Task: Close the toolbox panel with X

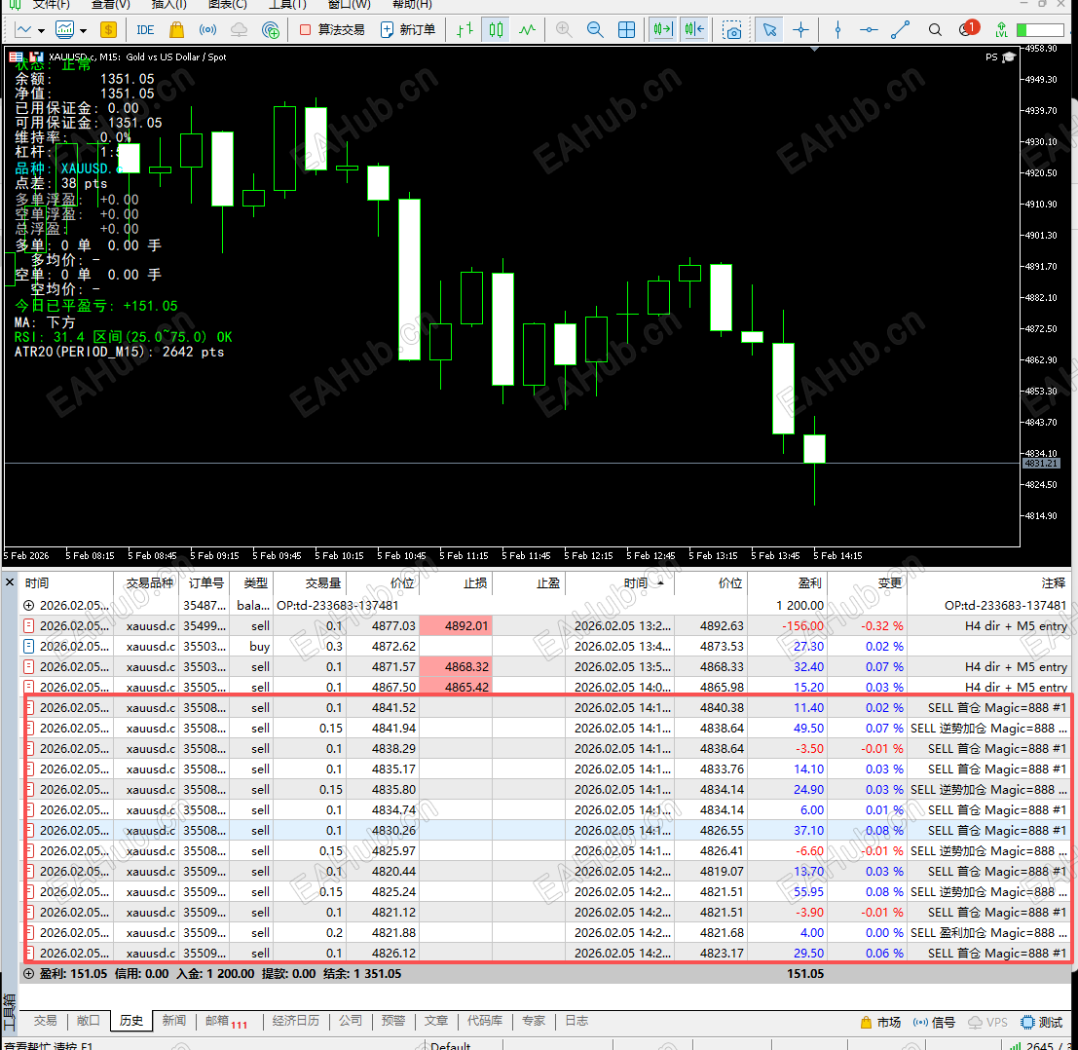Action: pyautogui.click(x=10, y=582)
